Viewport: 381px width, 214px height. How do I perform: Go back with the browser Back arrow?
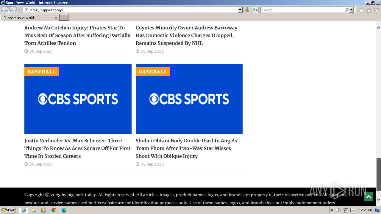[4, 10]
